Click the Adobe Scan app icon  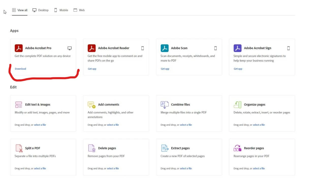(165, 48)
